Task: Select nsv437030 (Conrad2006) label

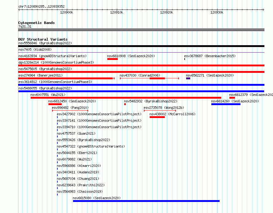Action: 140,75
